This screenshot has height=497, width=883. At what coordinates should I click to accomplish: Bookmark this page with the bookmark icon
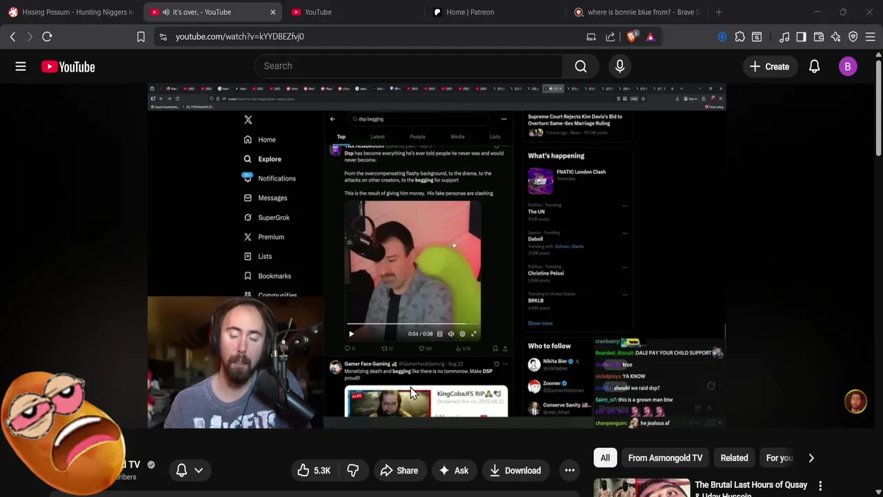[x=141, y=37]
